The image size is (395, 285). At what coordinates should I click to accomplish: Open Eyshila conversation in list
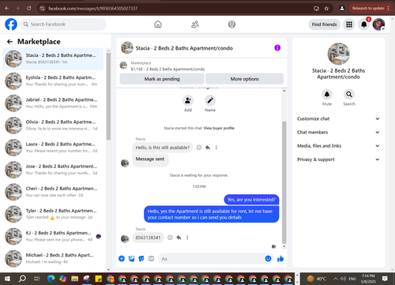[53, 81]
